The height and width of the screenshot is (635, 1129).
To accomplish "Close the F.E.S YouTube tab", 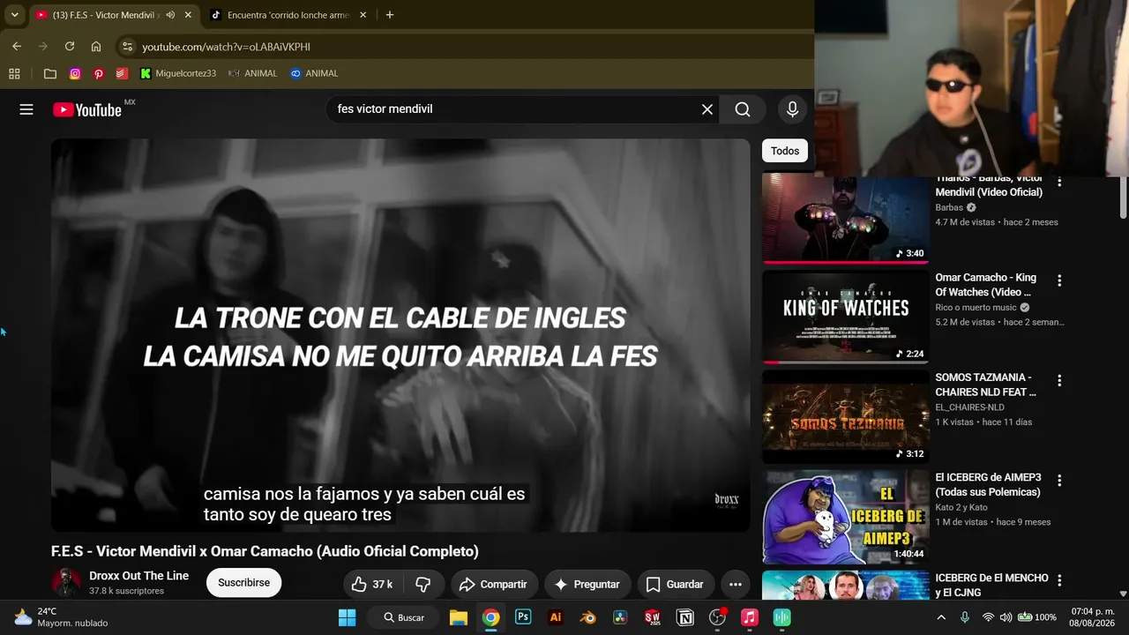I will [188, 15].
